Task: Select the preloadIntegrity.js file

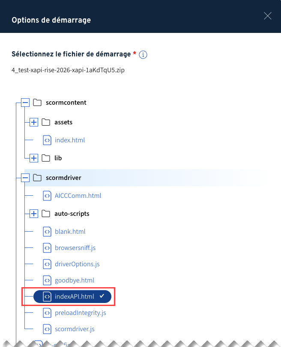Action: point(80,313)
